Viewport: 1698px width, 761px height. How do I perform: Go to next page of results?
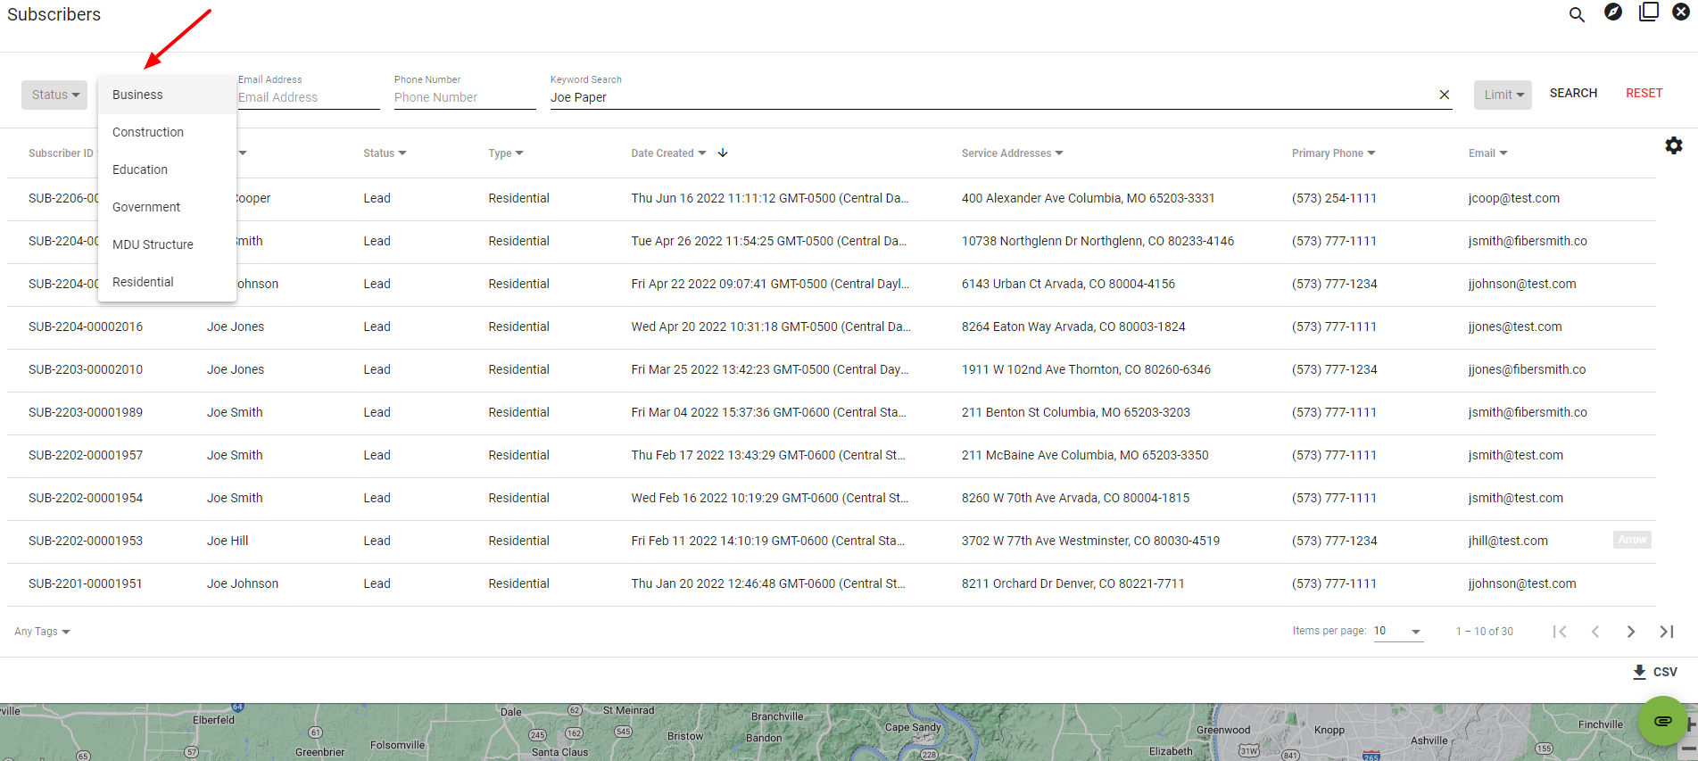1631,632
